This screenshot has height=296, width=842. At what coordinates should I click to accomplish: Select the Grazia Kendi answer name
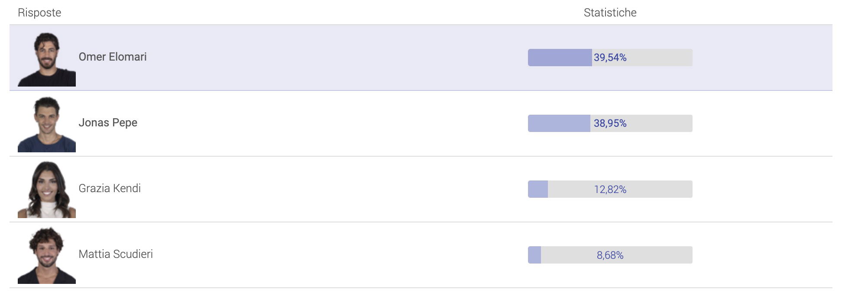110,189
